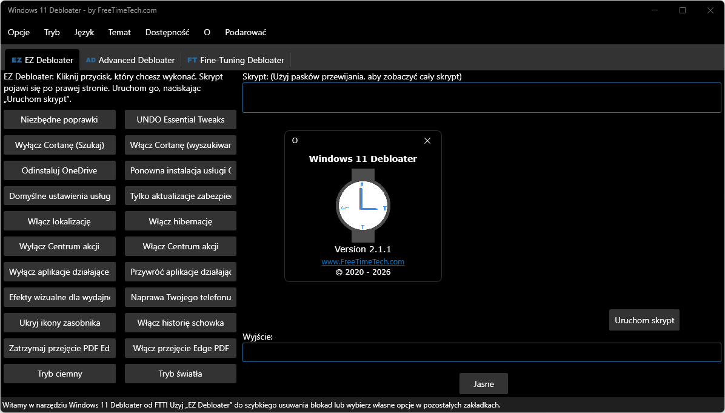Click Ponowna instalacja usługi button
The width and height of the screenshot is (725, 413).
180,170
